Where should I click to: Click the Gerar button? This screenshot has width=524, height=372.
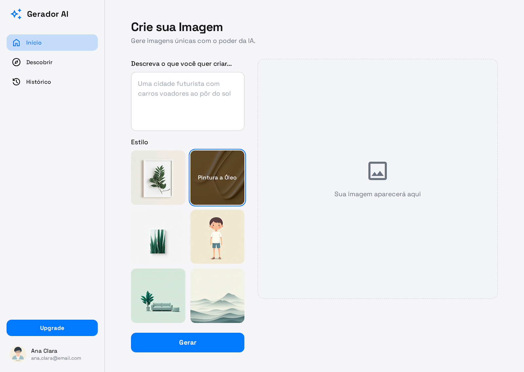click(187, 342)
